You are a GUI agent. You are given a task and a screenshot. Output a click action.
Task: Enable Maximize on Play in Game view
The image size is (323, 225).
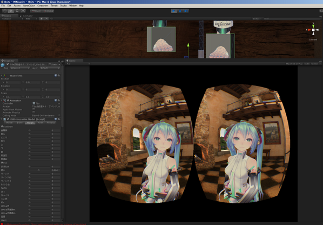(x=294, y=64)
